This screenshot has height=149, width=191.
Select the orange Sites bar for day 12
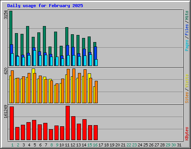[x=74, y=86]
